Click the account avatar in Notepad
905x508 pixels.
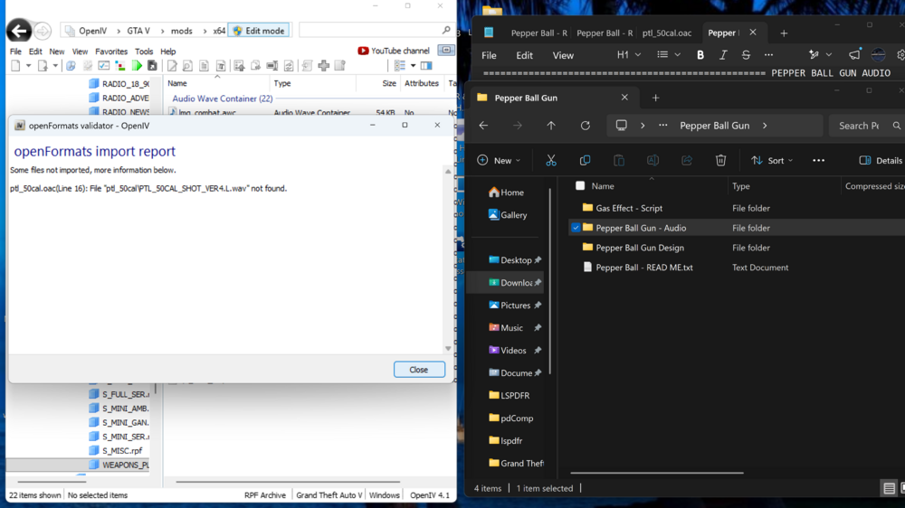coord(878,55)
